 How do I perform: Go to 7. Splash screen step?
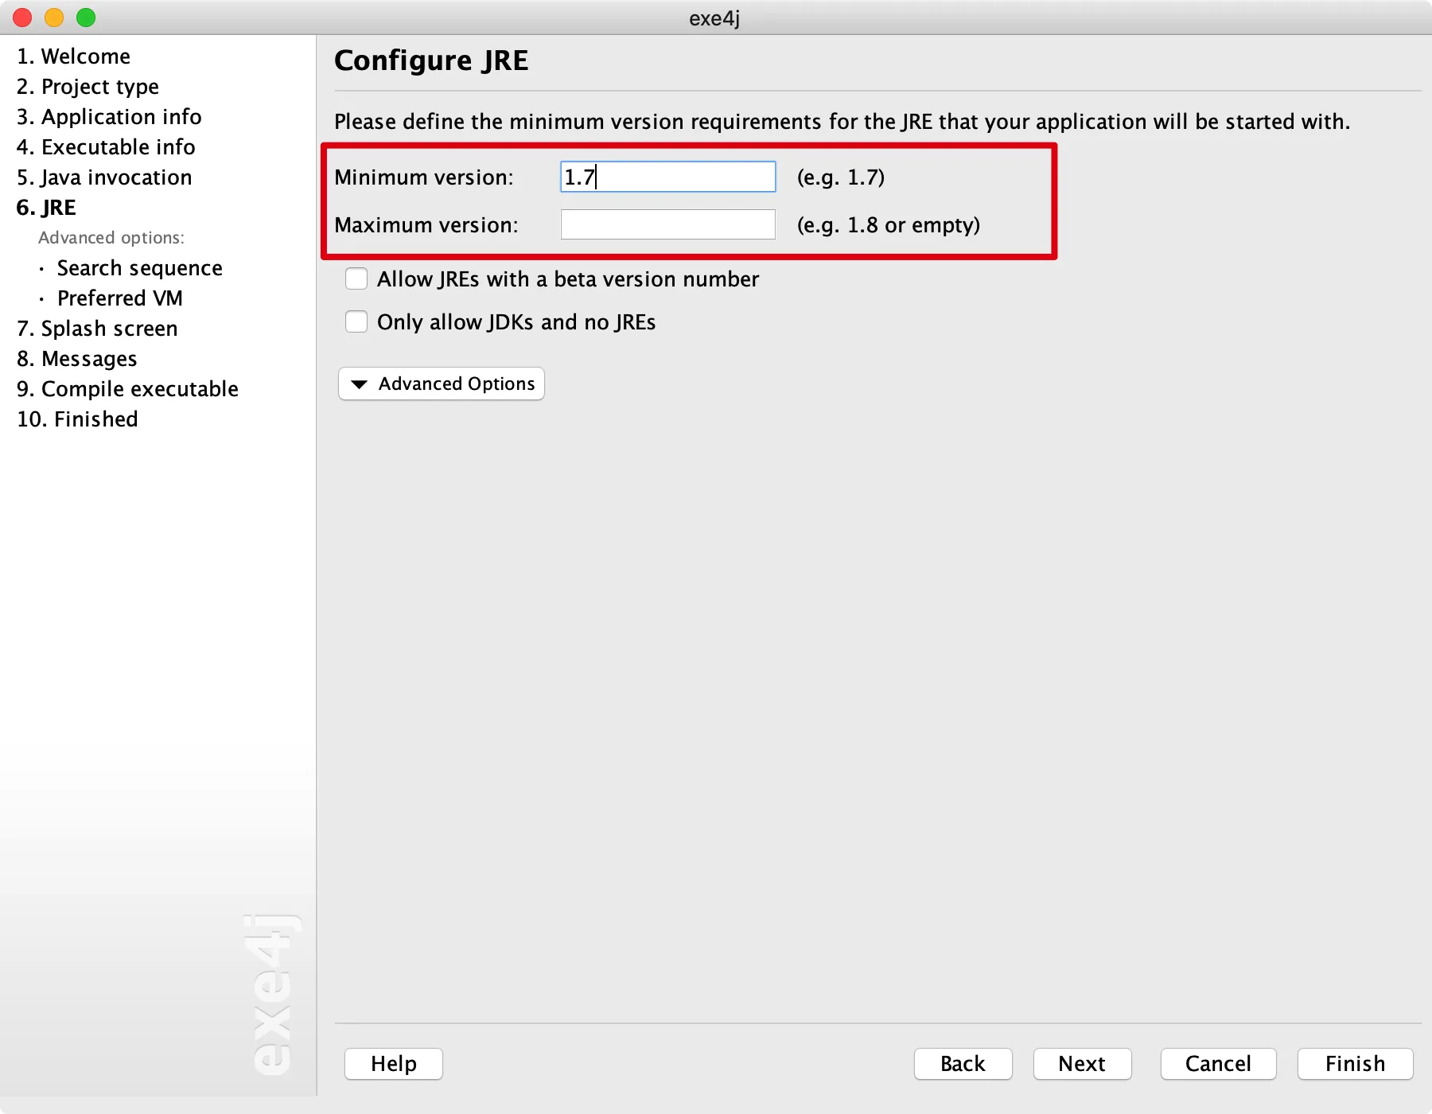[x=98, y=329]
